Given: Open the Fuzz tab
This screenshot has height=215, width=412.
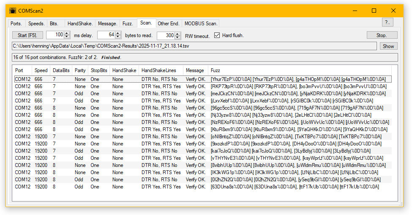Looking at the screenshot, I should (128, 23).
